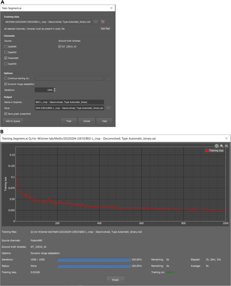This screenshot has height=286, width=231.
Task: Click the training data file path field
Action: pos(48,22)
